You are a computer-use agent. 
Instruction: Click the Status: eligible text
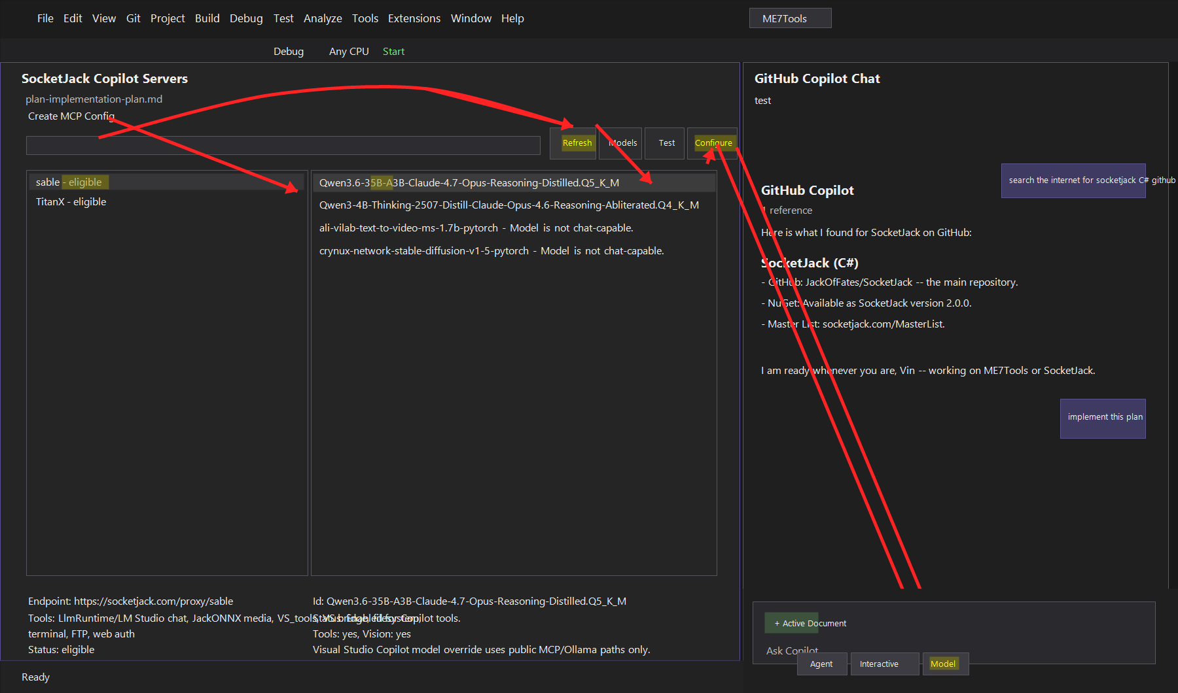tap(61, 649)
